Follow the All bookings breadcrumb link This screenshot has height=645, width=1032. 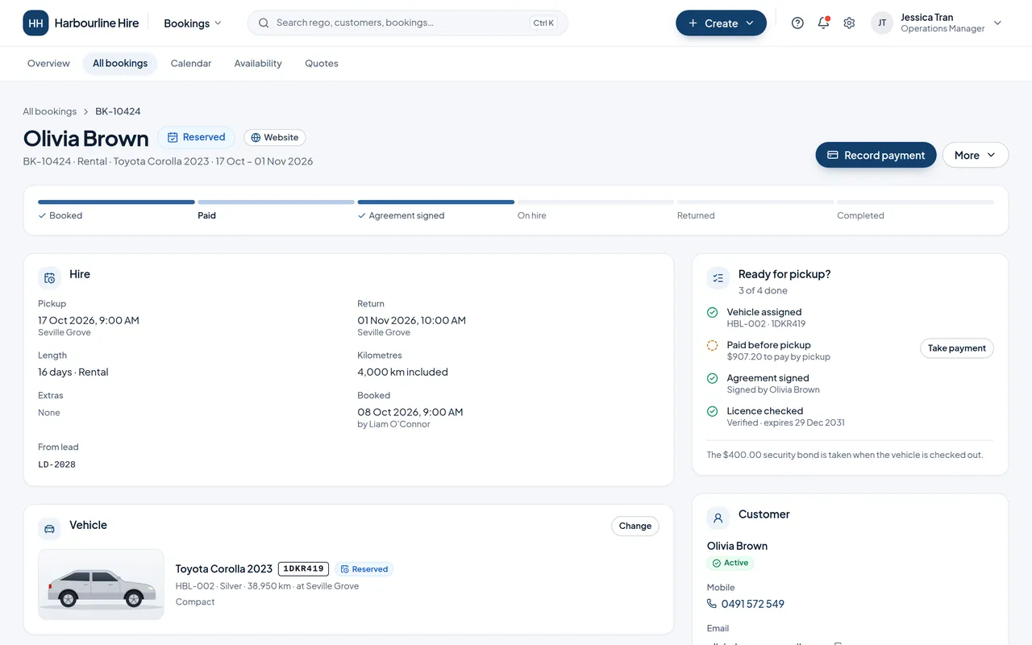click(x=50, y=111)
